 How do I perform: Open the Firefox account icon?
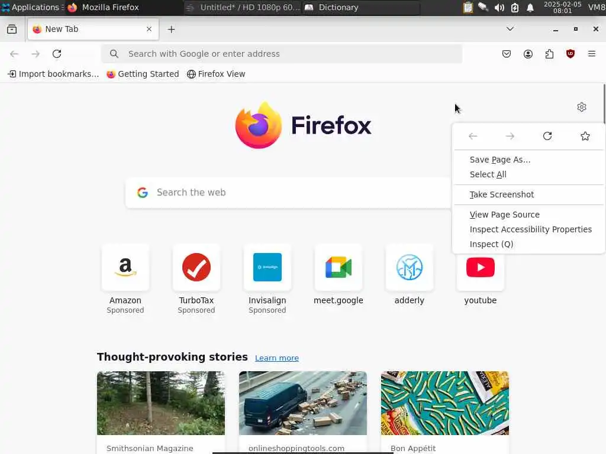coord(528,54)
